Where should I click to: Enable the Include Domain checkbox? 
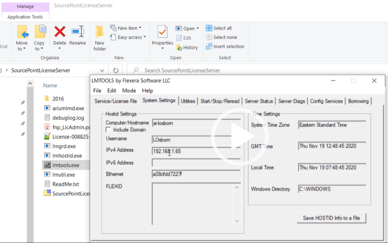click(x=108, y=130)
